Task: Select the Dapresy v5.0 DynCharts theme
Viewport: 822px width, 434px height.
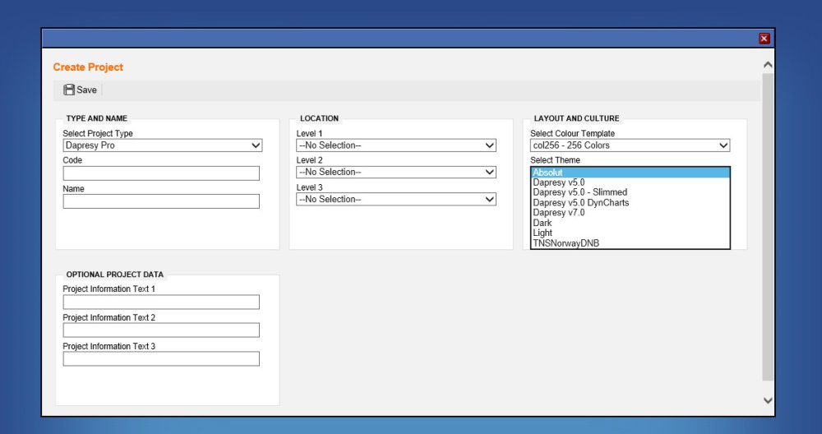Action: coord(630,202)
